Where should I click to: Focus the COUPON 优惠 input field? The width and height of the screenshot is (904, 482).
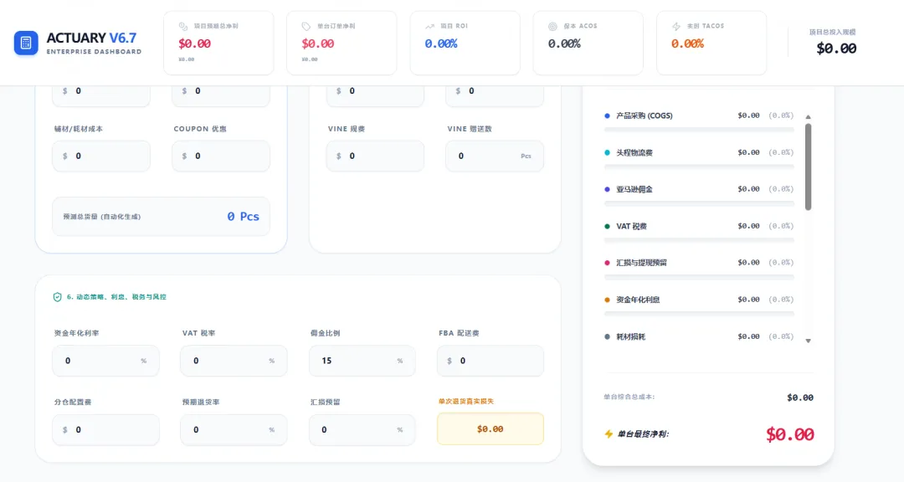coord(221,156)
